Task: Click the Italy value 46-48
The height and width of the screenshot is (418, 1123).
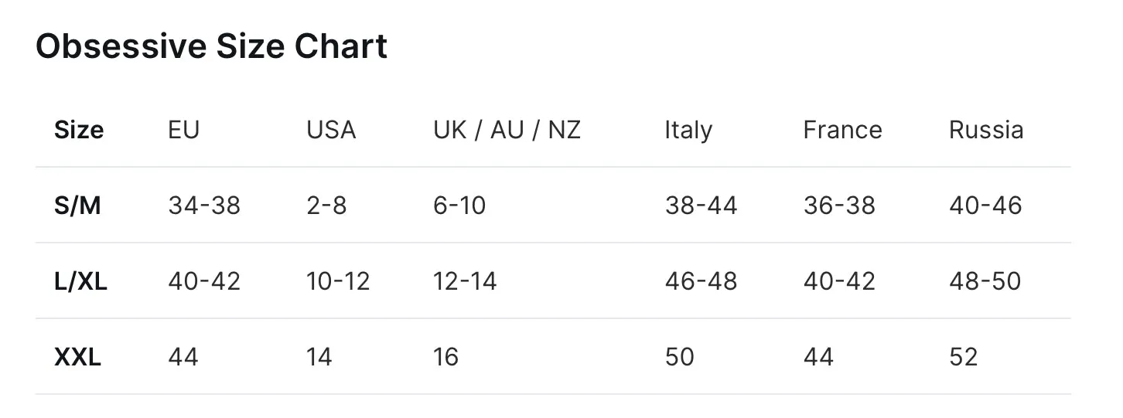Action: pyautogui.click(x=701, y=281)
